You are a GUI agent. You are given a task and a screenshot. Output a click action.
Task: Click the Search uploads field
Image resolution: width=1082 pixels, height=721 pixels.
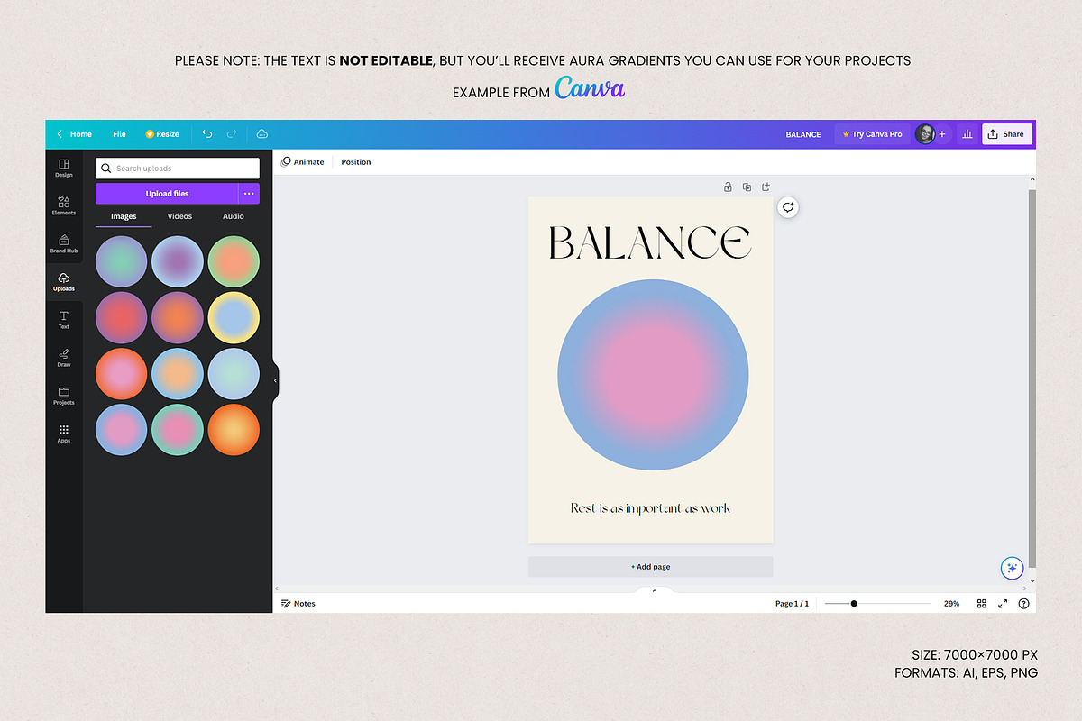pyautogui.click(x=178, y=169)
